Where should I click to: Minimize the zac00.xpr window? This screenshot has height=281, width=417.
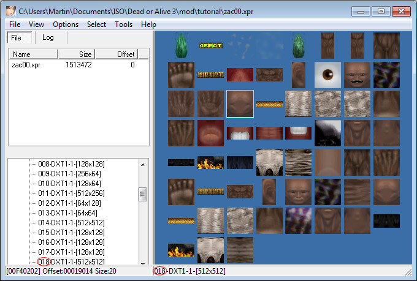[361, 12]
